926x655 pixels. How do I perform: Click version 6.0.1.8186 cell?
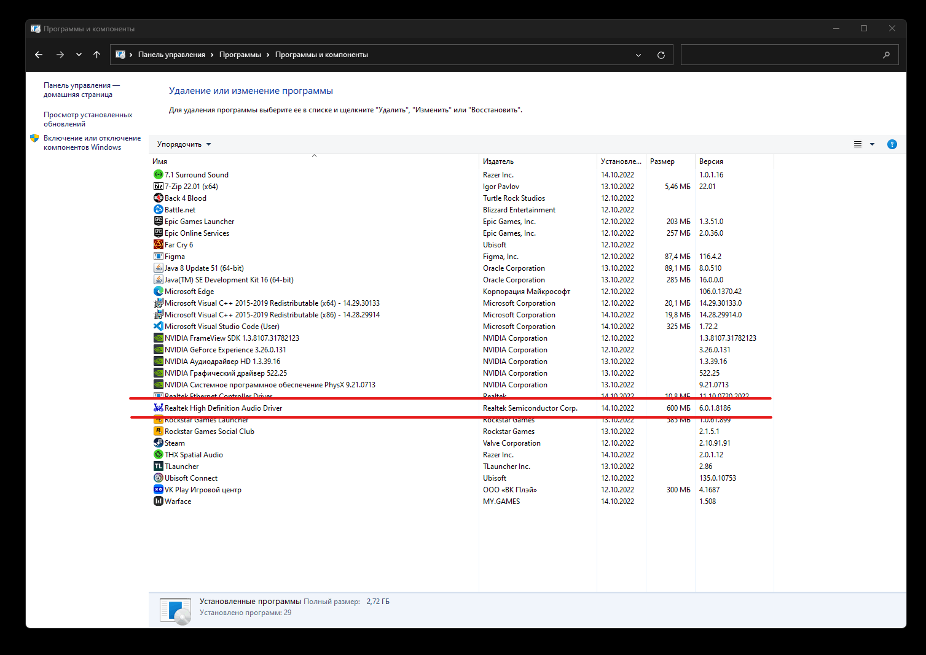[715, 408]
